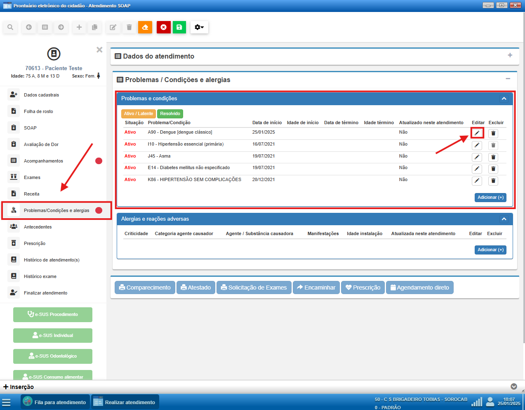Edit the A90 Dengue problem row
The width and height of the screenshot is (525, 410).
477,133
